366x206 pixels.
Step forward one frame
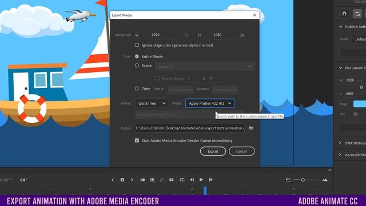pyautogui.click(x=210, y=180)
